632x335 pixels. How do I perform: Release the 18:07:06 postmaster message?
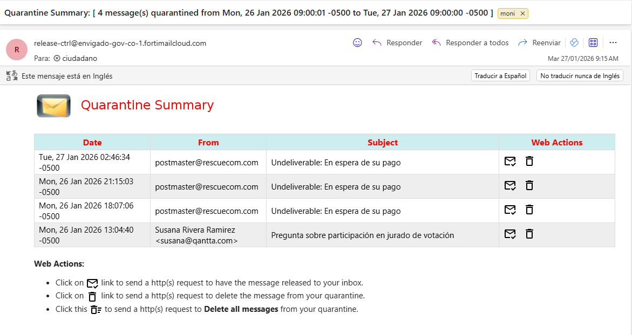[x=510, y=210]
